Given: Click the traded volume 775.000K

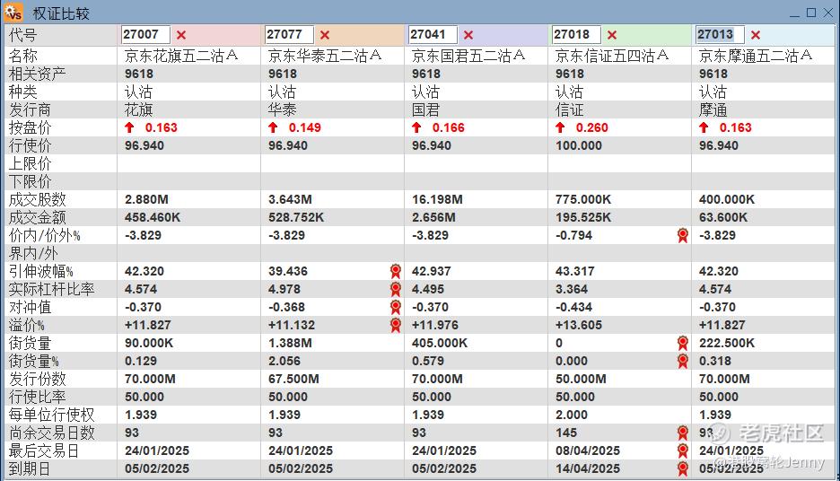Looking at the screenshot, I should pyautogui.click(x=583, y=199).
